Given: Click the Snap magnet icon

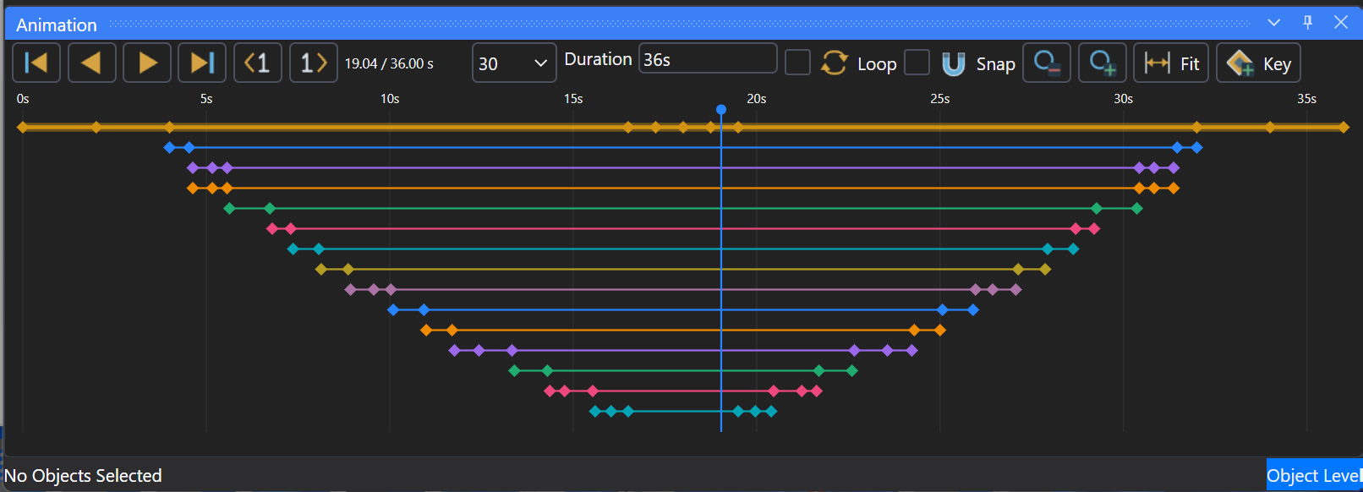Looking at the screenshot, I should 954,63.
